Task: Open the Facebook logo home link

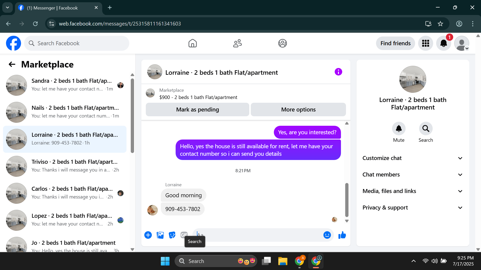Action: [14, 43]
